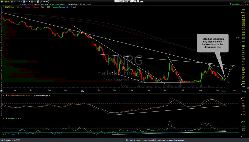The image size is (249, 142).
Task: Select the Daily 'D' time frame
Action: coord(24,2)
